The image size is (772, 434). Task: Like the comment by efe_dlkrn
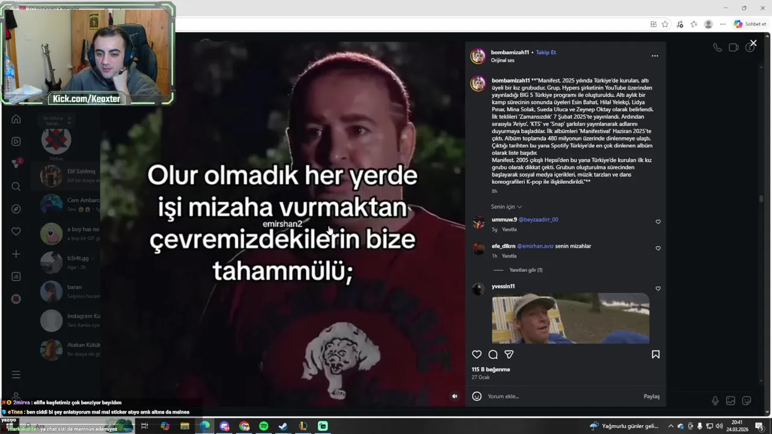tap(658, 248)
